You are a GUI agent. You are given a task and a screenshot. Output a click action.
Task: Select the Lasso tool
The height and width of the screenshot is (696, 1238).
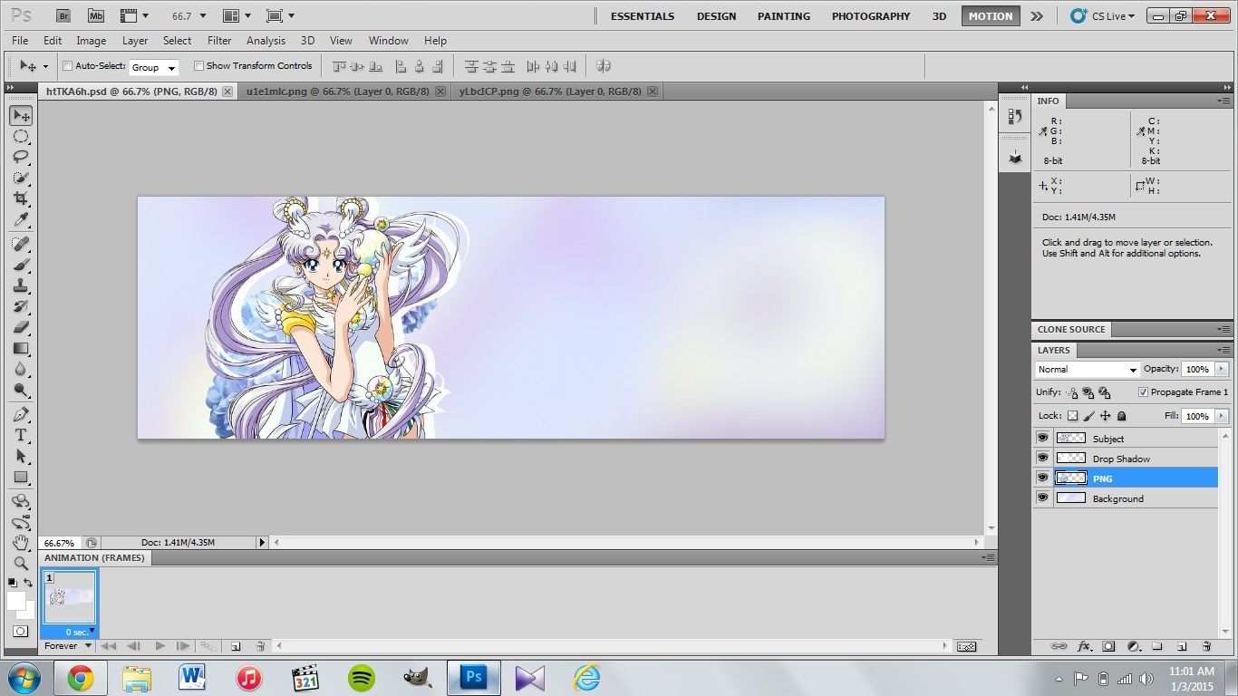[21, 158]
